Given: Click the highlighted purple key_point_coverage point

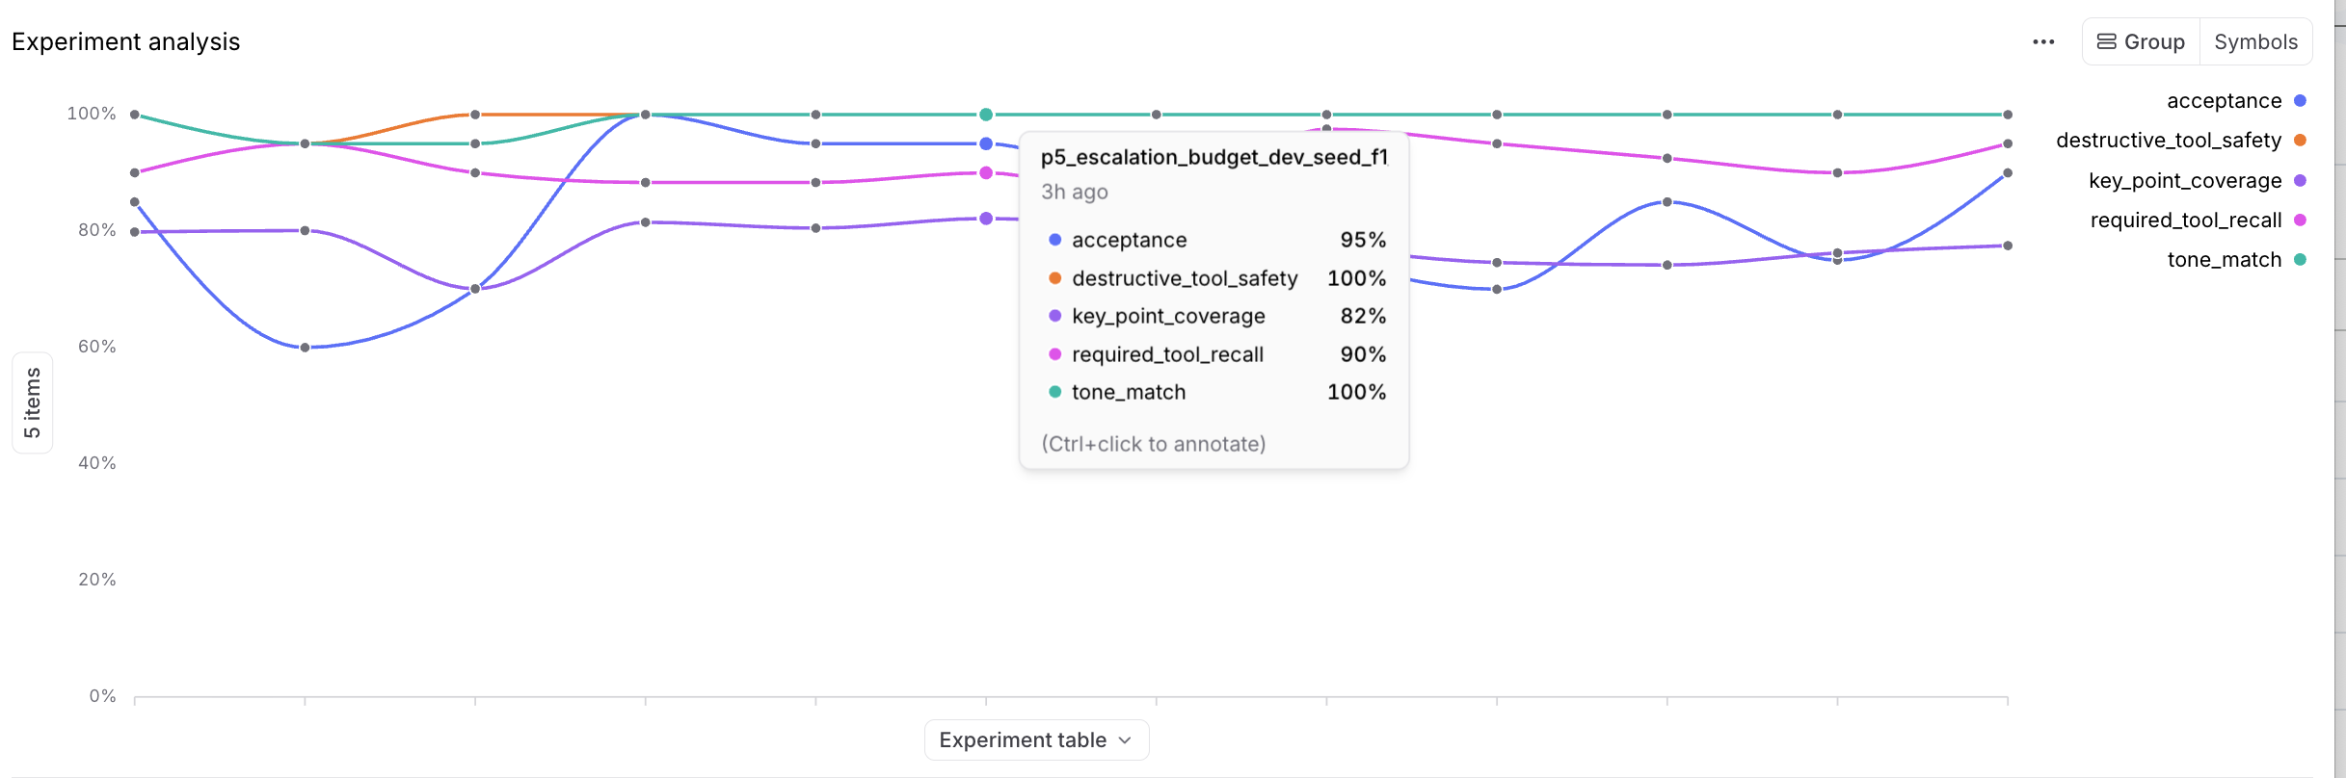Looking at the screenshot, I should click(986, 219).
